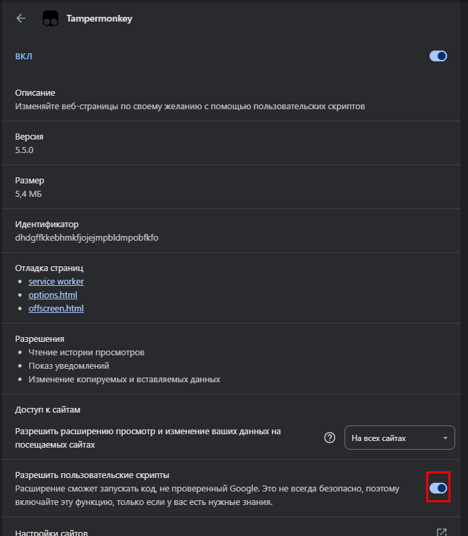This screenshot has width=468, height=536.
Task: Open the options.html debug link
Action: pyautogui.click(x=53, y=295)
